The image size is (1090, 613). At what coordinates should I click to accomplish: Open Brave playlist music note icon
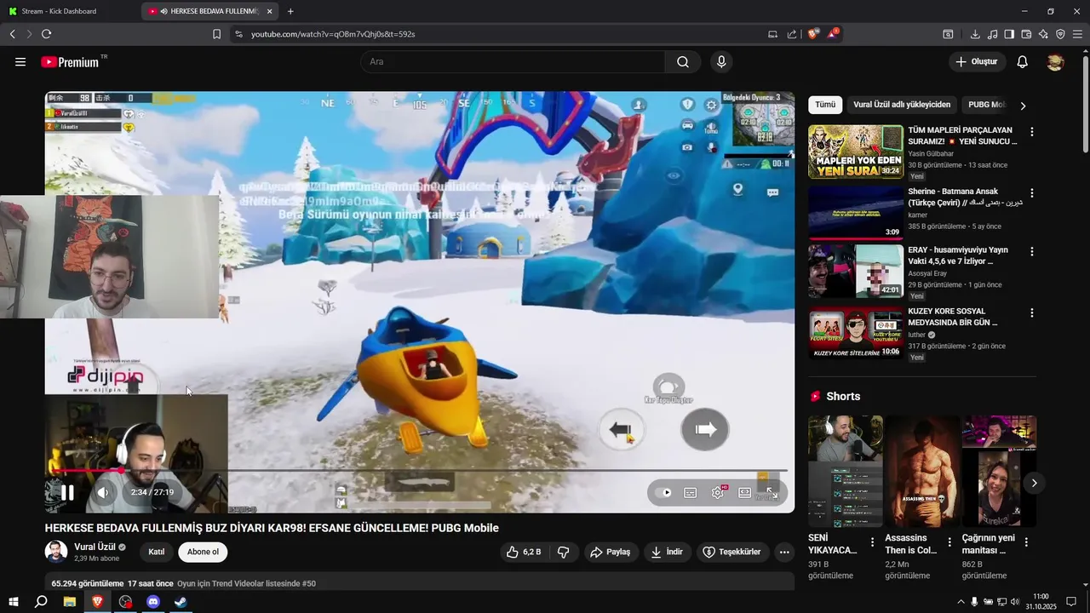992,34
